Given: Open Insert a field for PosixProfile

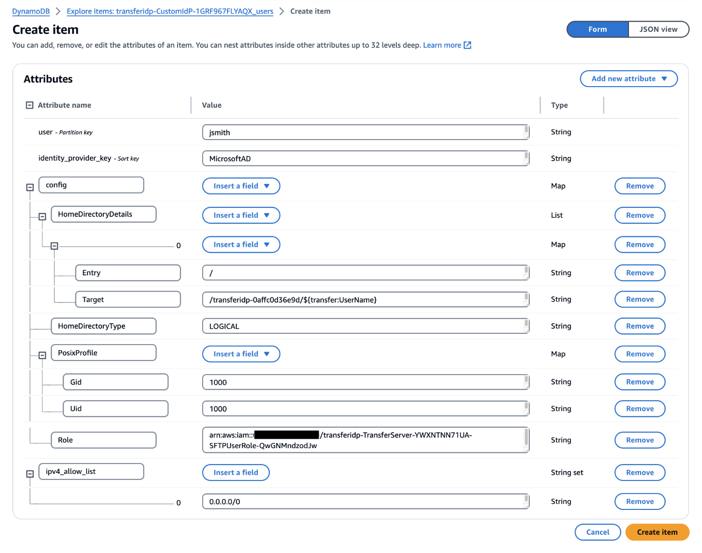Looking at the screenshot, I should pyautogui.click(x=241, y=354).
